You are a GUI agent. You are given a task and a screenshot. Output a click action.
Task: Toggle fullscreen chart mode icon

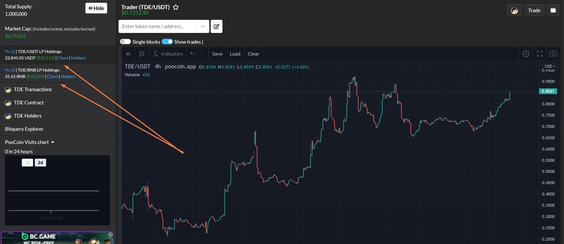[540, 54]
